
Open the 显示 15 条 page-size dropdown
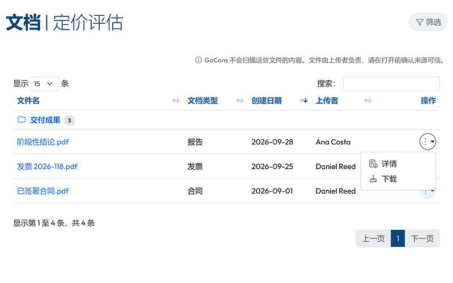[x=45, y=84]
